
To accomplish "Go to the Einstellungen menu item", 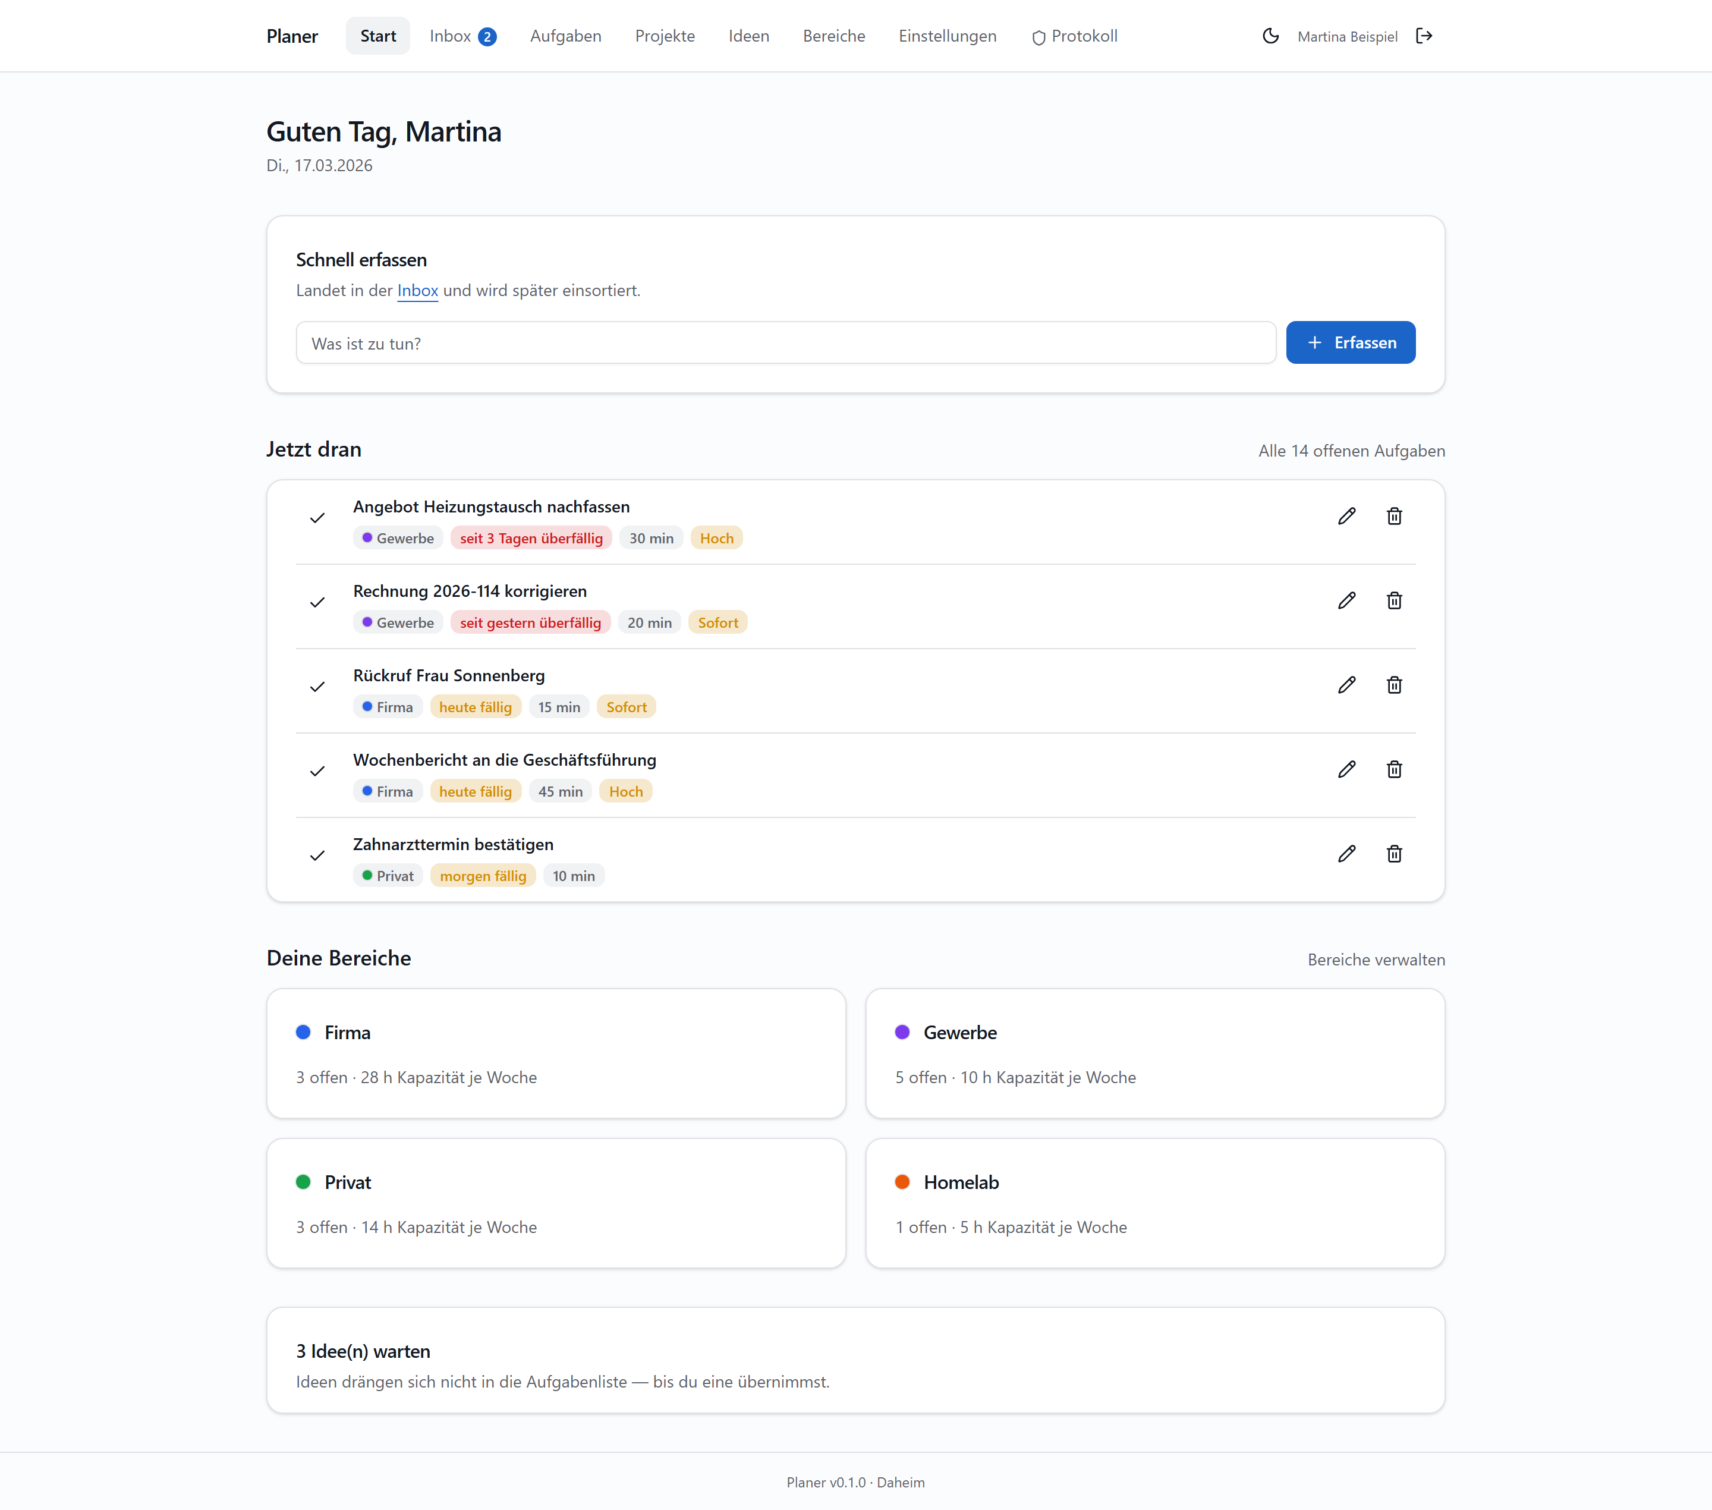I will (x=948, y=36).
